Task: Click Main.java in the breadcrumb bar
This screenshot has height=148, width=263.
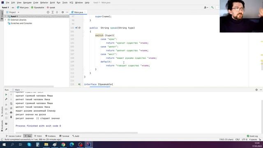Action: click(23, 7)
